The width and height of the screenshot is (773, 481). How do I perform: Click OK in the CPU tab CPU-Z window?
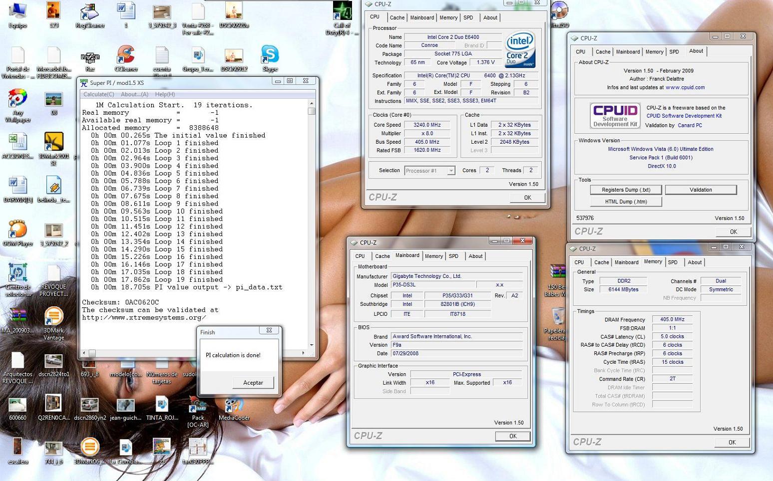pyautogui.click(x=528, y=198)
